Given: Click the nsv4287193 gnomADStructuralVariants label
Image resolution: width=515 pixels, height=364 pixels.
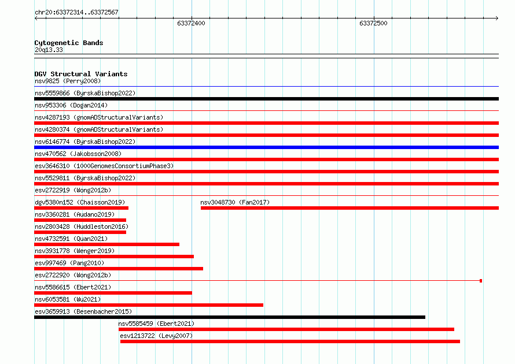Looking at the screenshot, I should click(x=99, y=117).
